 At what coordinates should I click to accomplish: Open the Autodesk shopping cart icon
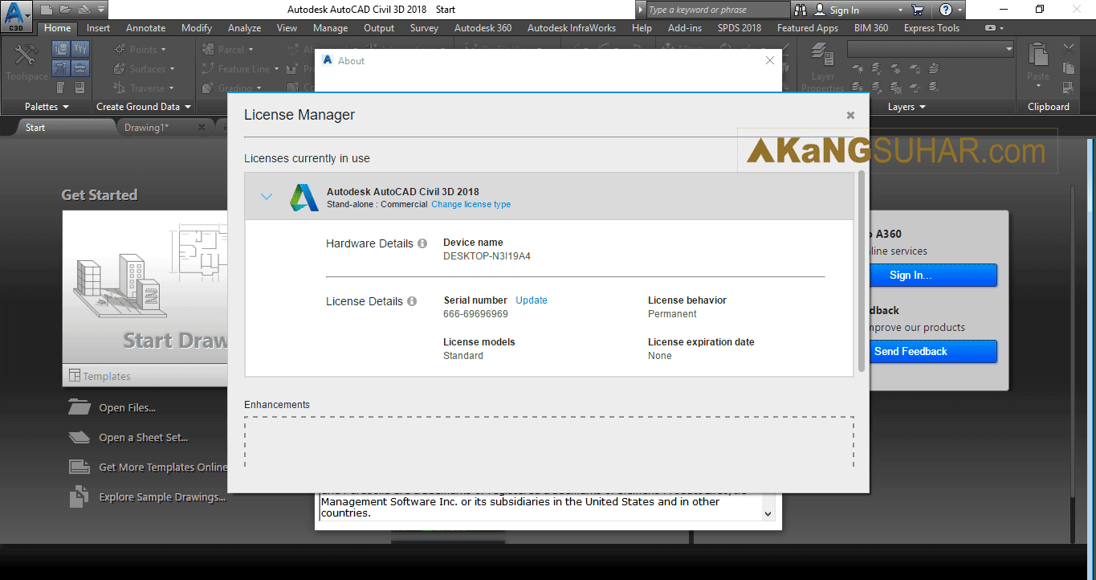[919, 10]
